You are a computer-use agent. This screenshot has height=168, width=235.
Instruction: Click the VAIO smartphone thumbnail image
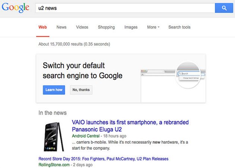pos(53,136)
